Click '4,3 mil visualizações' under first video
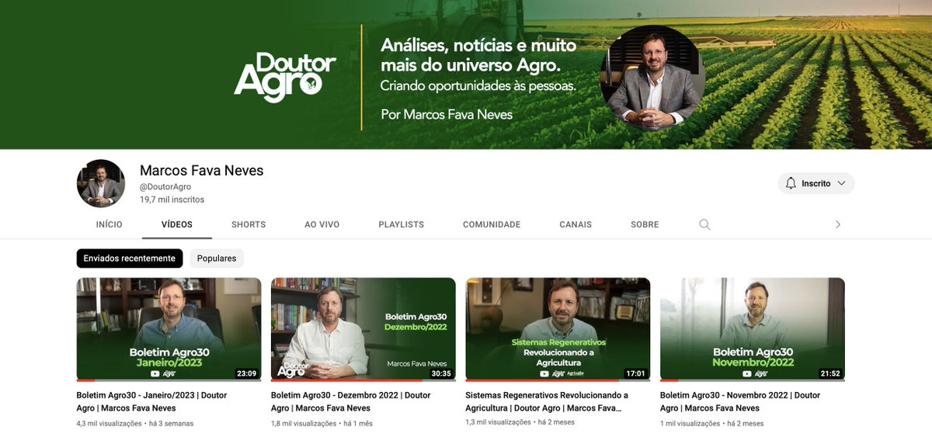Image resolution: width=932 pixels, height=437 pixels. click(109, 424)
